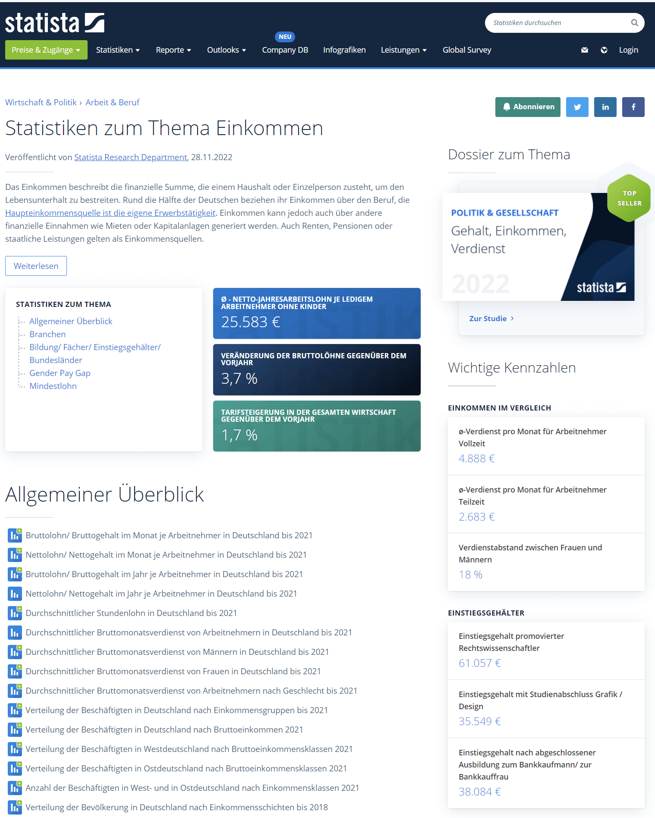Open Zur Studie link
Viewport: 655px width, 818px height.
point(491,319)
